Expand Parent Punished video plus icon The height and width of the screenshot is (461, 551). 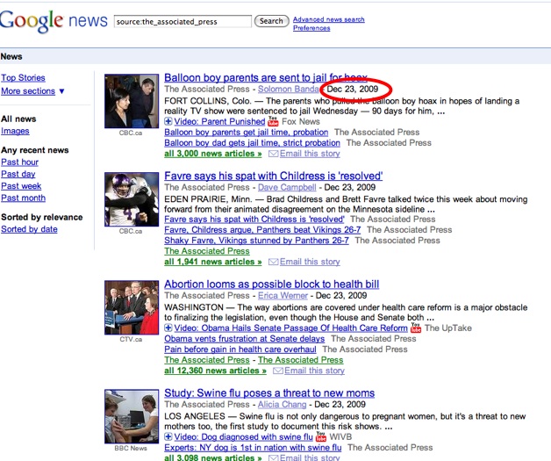tap(168, 122)
